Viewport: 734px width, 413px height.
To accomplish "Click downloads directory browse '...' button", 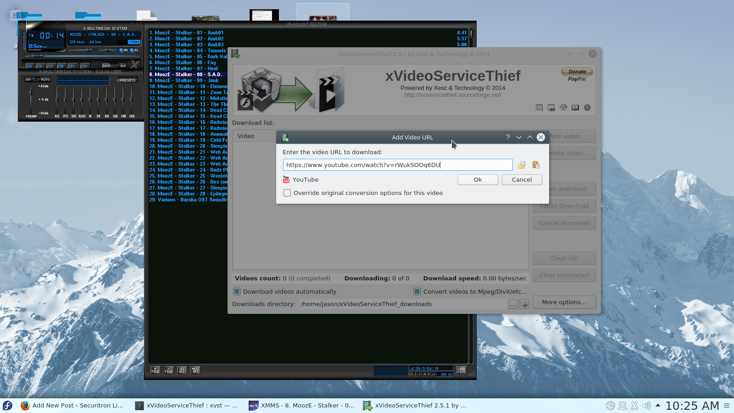I will pos(513,304).
